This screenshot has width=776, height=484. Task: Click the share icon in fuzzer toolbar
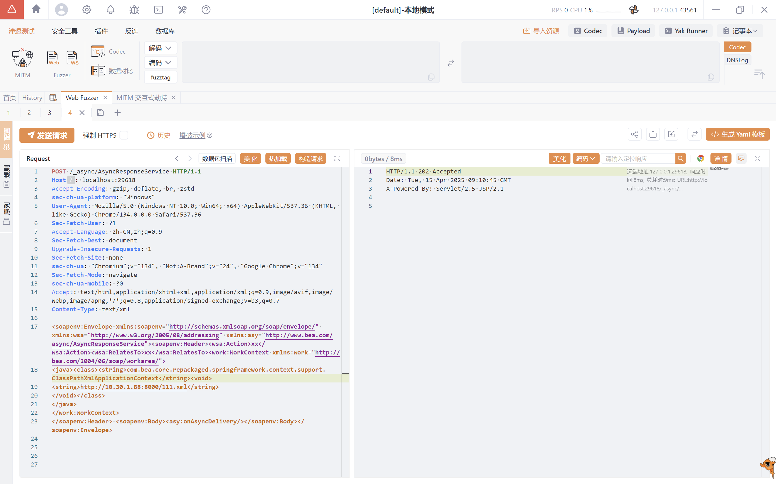coord(634,134)
